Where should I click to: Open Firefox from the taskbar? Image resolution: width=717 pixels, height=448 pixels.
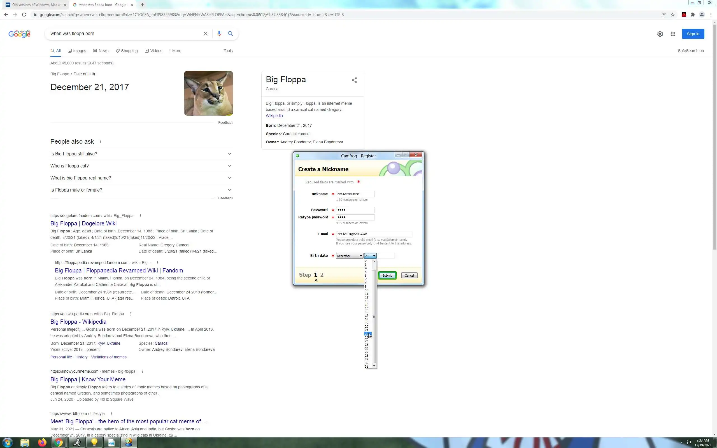(x=42, y=442)
